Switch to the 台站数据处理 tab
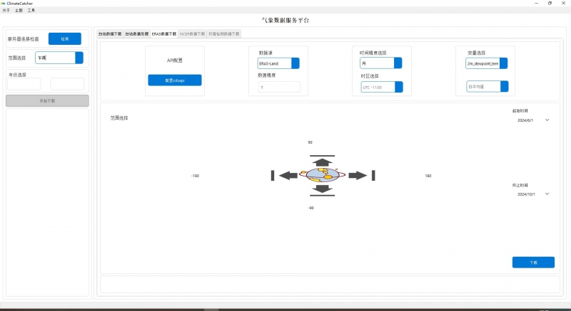The image size is (571, 311). 136,33
